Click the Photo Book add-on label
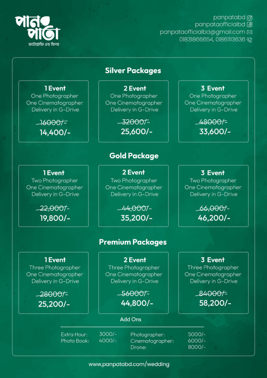 [75, 341]
